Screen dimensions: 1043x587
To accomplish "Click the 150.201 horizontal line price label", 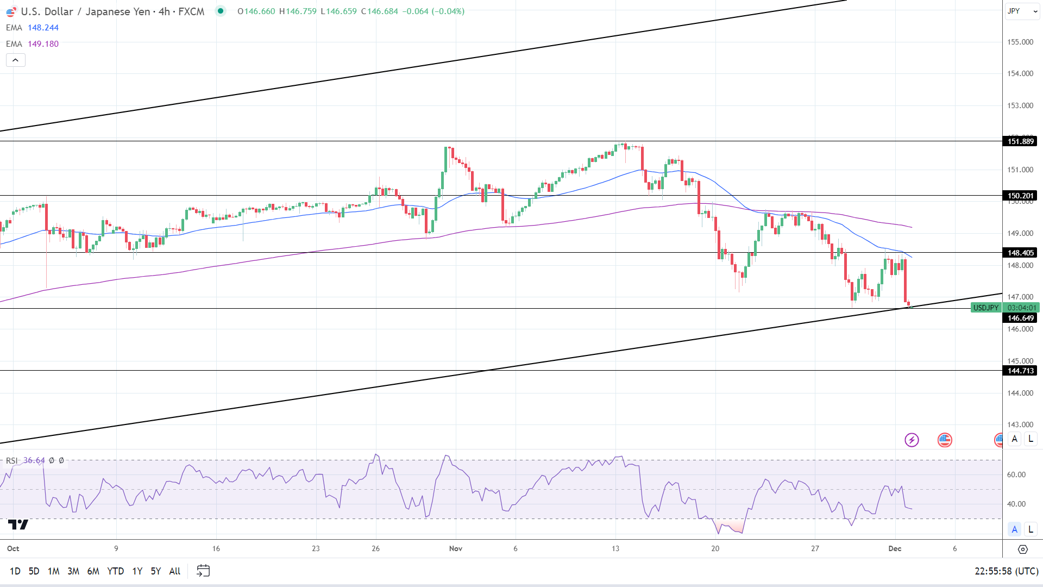I will (1020, 196).
